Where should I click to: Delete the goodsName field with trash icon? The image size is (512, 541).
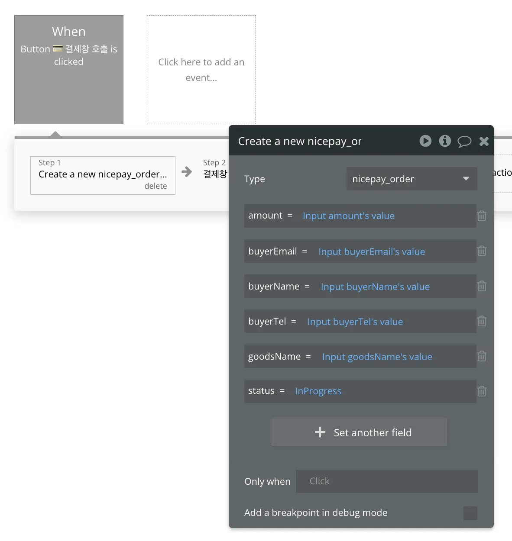coord(482,356)
